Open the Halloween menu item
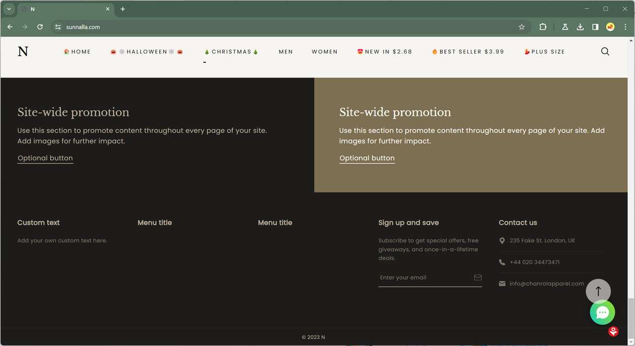635x346 pixels. click(147, 52)
